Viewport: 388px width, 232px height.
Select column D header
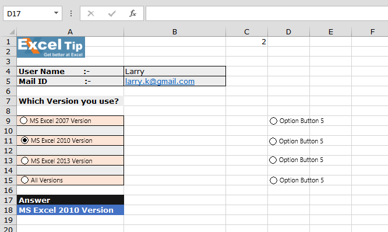(x=288, y=31)
